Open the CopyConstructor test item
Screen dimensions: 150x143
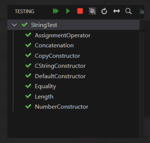click(x=57, y=56)
